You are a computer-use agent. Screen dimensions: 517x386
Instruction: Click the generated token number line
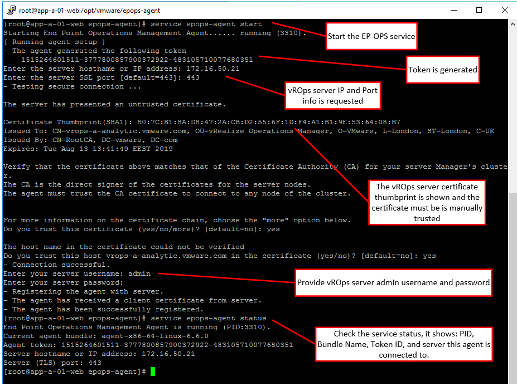tap(137, 60)
